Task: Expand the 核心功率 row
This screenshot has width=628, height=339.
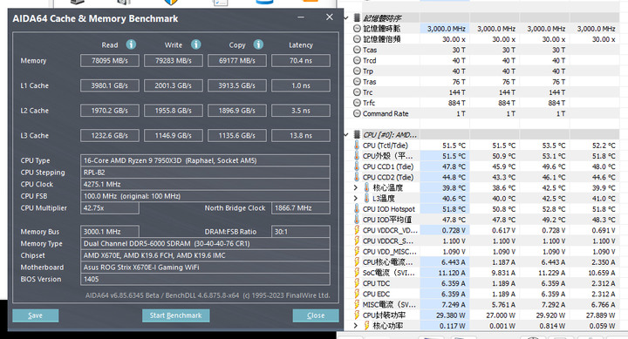Action: click(x=356, y=326)
